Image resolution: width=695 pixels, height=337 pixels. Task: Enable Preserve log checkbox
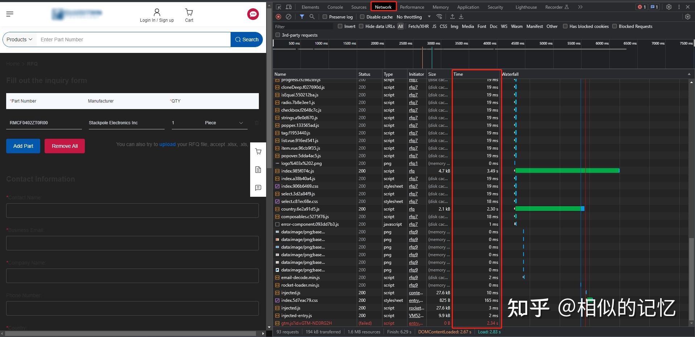point(325,17)
